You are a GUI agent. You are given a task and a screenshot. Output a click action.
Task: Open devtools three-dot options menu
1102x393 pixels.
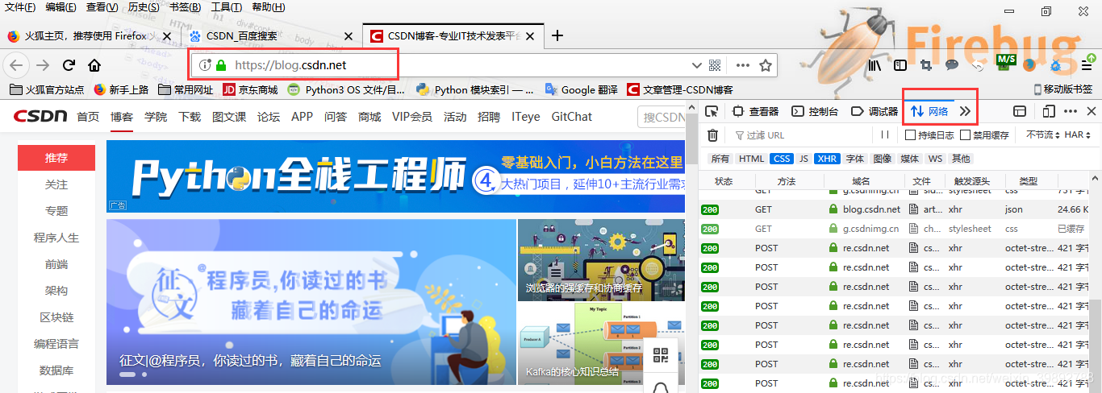coord(1071,111)
